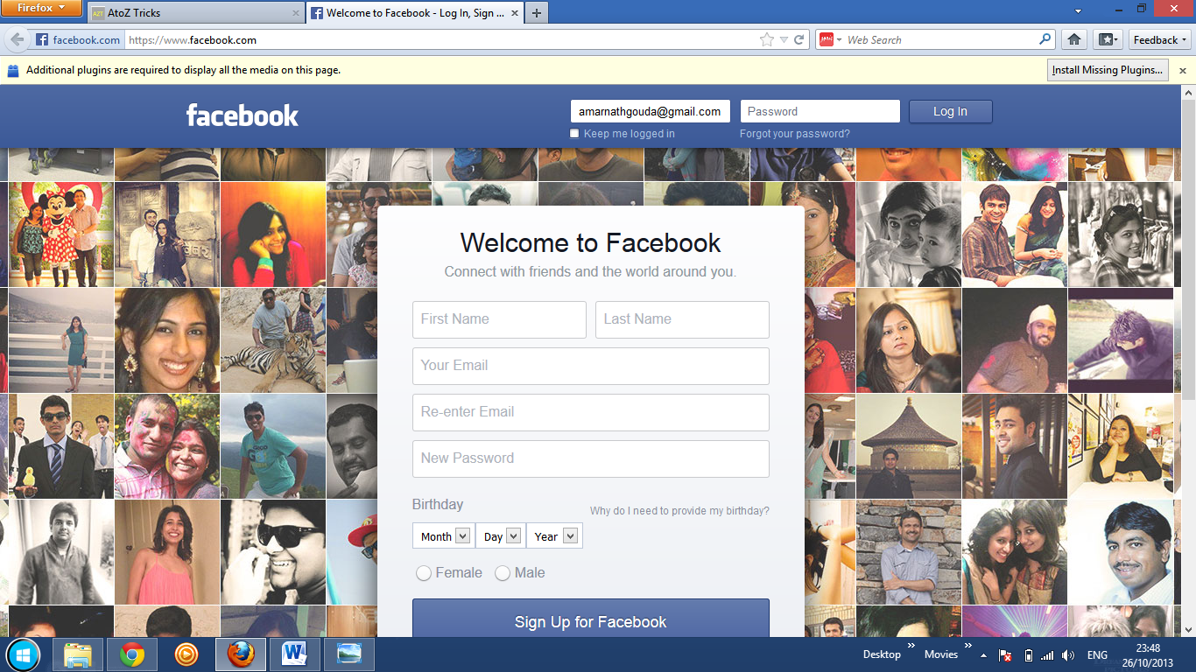Open the Firefox Home page icon
The height and width of the screenshot is (672, 1196).
click(1074, 39)
